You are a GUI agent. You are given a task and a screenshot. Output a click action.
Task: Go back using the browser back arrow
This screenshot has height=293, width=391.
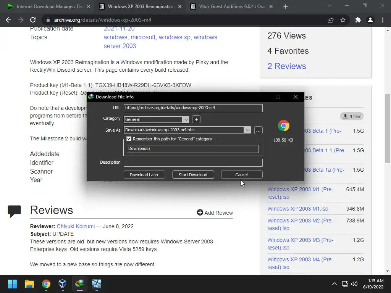tap(8, 20)
